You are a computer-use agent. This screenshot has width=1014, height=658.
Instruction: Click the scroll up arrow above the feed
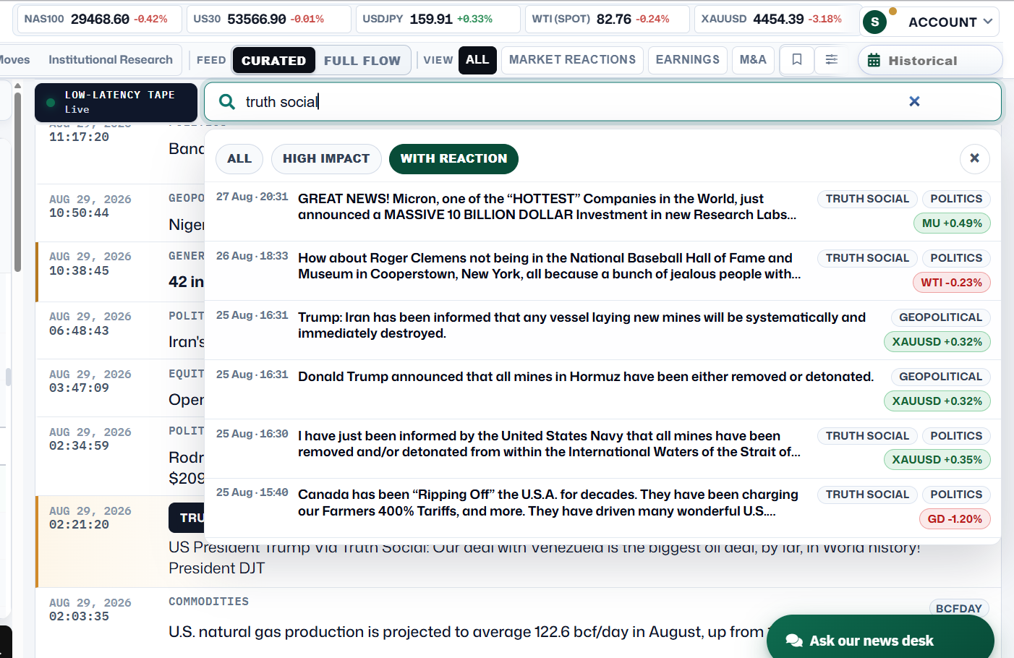point(17,87)
